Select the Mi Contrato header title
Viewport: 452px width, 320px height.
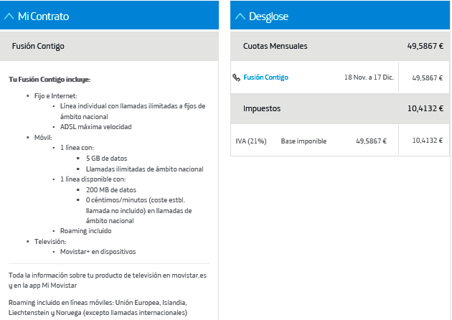pos(43,16)
